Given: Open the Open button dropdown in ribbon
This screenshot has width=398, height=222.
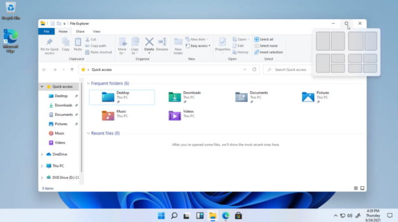Looking at the screenshot, I should click(x=241, y=39).
